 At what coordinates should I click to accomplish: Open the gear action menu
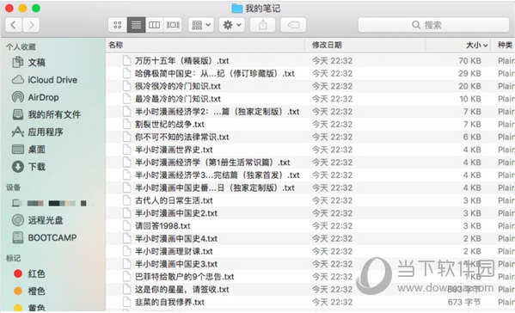click(x=232, y=25)
